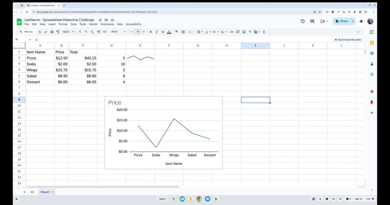Click the insert chart icon
The height and width of the screenshot is (205, 390).
(244, 32)
